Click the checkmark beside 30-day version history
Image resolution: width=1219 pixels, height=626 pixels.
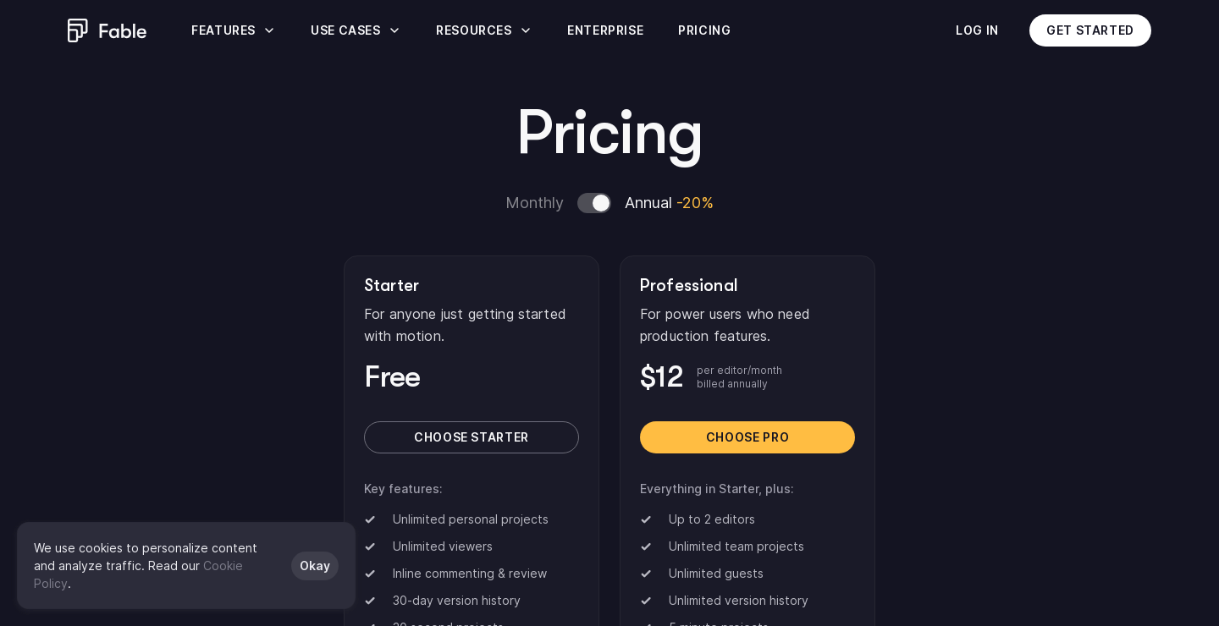[x=371, y=601]
